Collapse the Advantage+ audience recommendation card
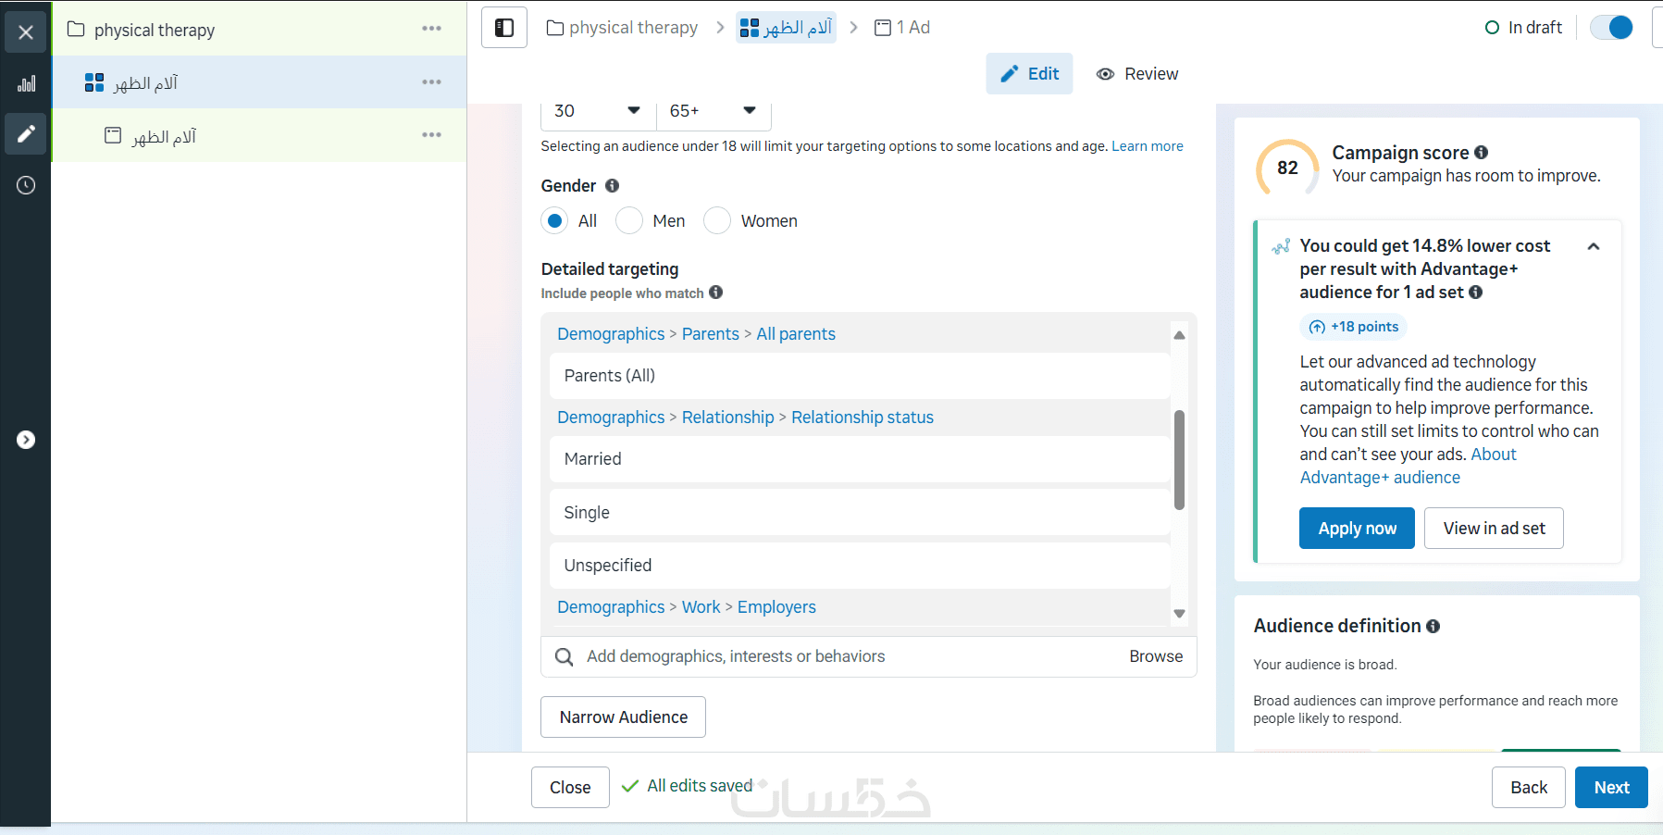1663x835 pixels. [x=1593, y=246]
